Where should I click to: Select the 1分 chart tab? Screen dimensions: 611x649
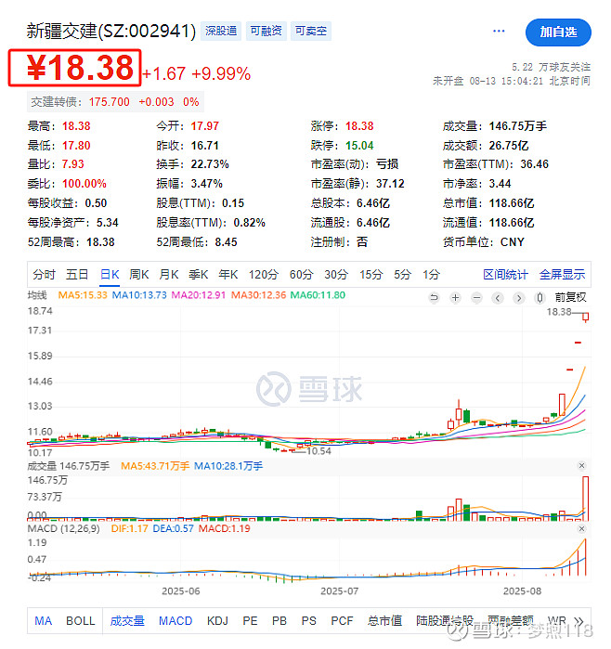[431, 275]
